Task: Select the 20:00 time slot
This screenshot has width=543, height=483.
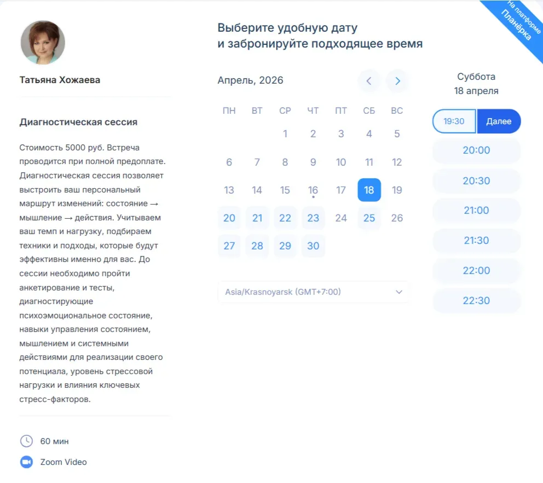Action: (476, 150)
